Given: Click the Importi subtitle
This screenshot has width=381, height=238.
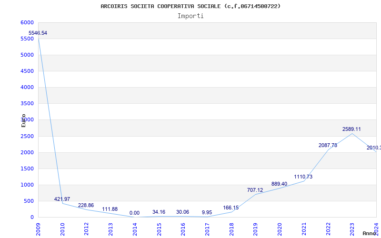Looking at the screenshot, I should coord(190,16).
